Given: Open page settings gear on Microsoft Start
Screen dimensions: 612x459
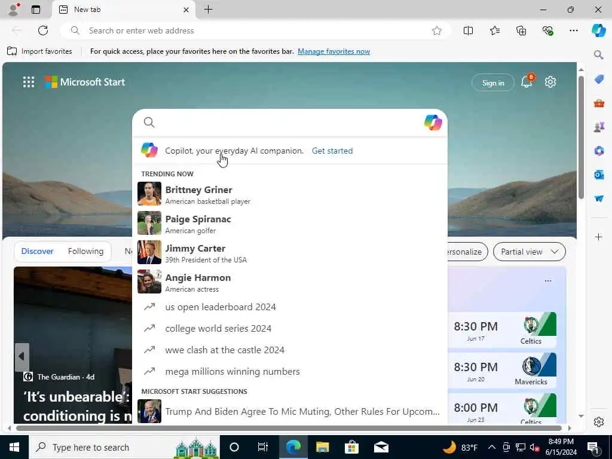Looking at the screenshot, I should 550,82.
